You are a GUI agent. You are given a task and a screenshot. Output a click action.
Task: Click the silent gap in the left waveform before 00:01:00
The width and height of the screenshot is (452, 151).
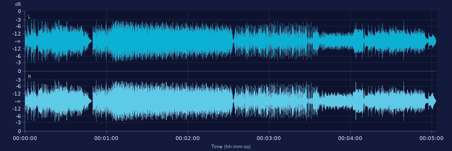coord(92,41)
